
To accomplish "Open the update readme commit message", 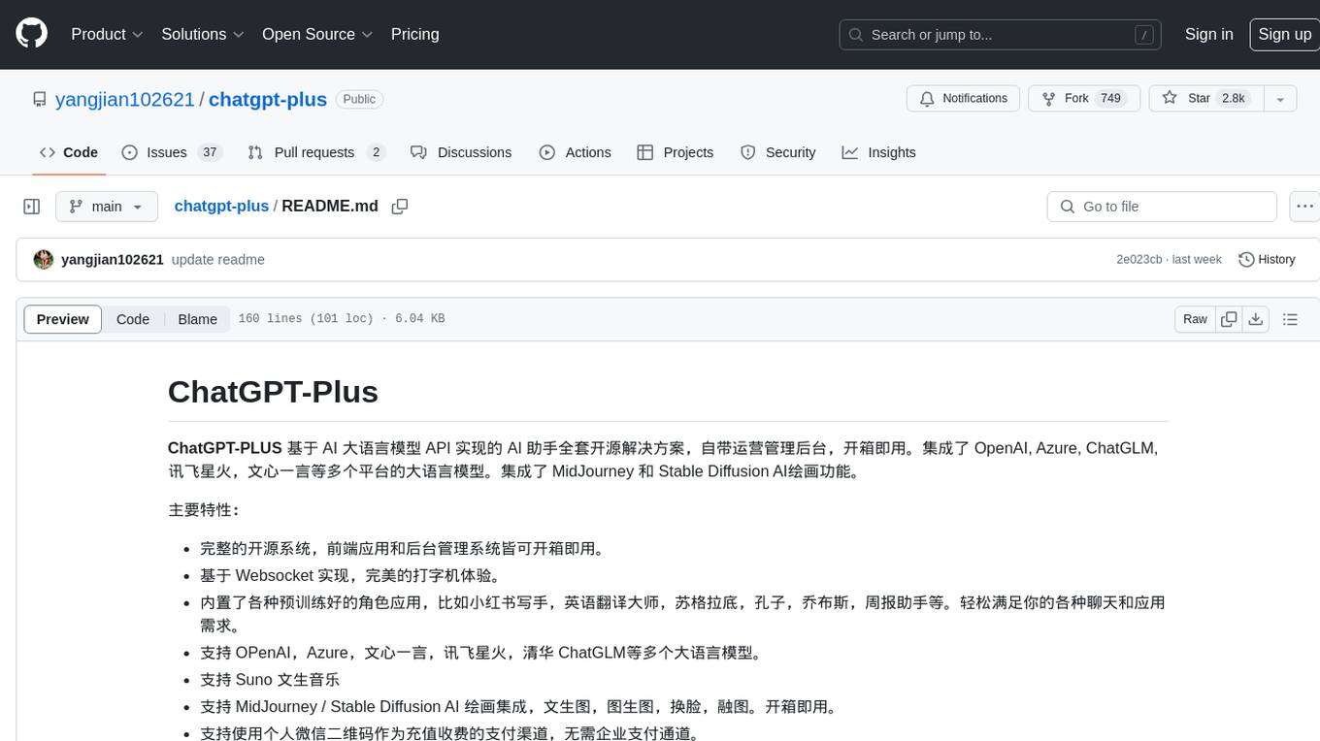I will pos(218,260).
